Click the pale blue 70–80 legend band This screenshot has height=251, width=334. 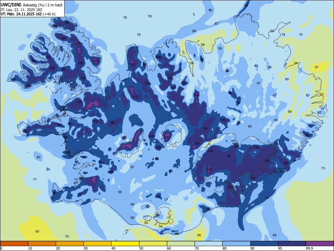tap(208, 244)
